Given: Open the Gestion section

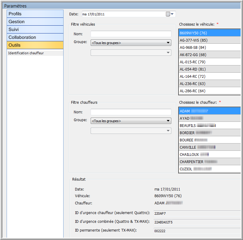Looking at the screenshot, I should [35, 22].
